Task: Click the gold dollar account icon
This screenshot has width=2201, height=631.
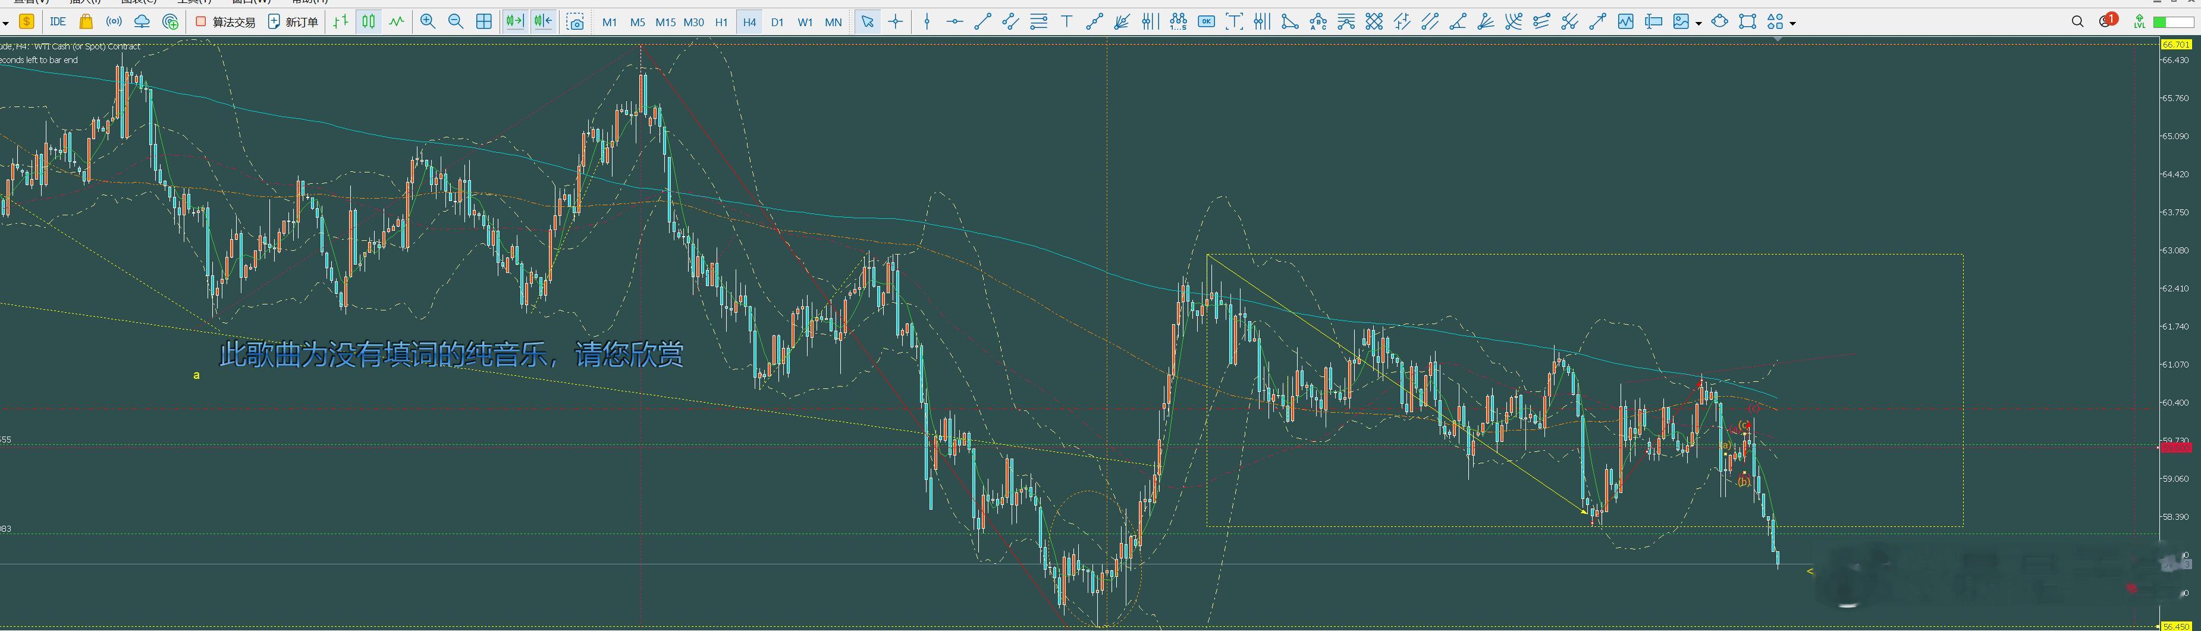Action: [27, 21]
